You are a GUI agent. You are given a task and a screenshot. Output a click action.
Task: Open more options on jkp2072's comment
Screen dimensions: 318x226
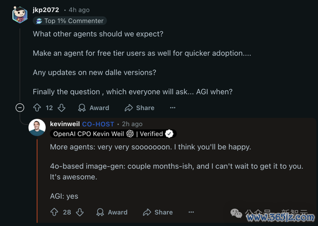(173, 108)
